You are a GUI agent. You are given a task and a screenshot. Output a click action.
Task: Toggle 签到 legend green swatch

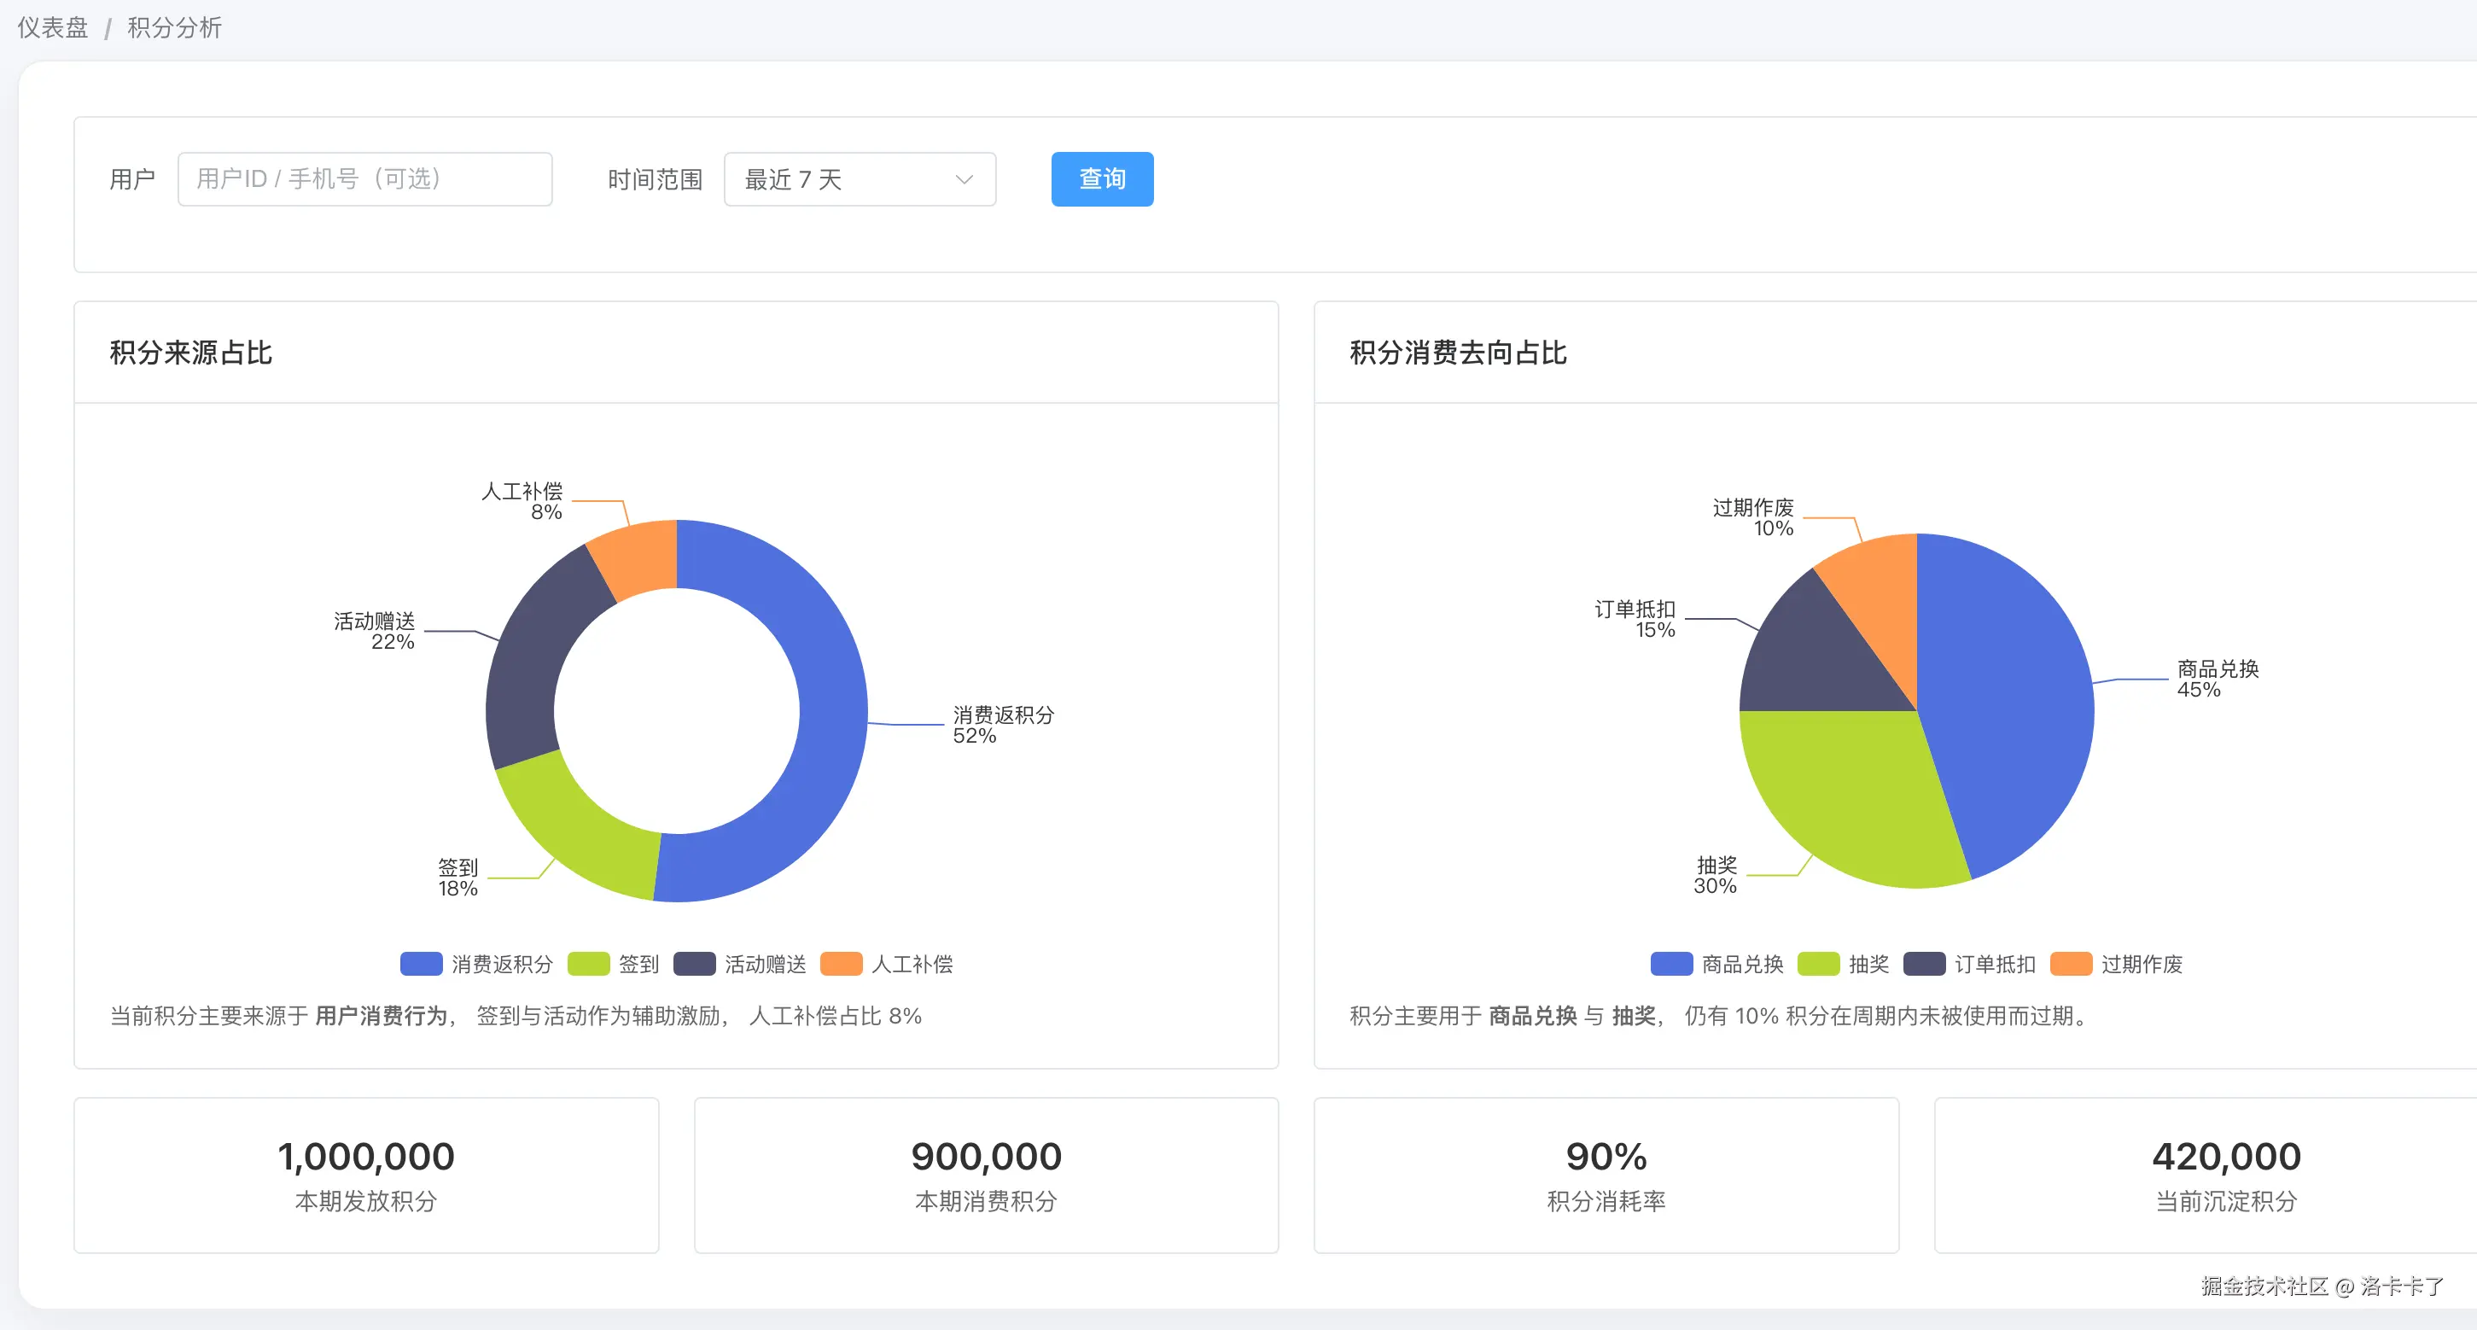tap(588, 964)
